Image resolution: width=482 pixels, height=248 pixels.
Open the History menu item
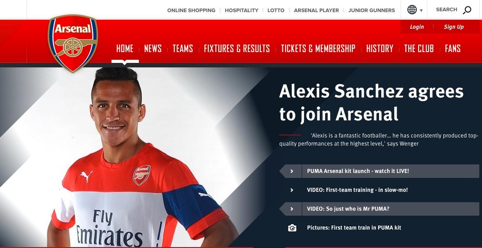point(379,49)
